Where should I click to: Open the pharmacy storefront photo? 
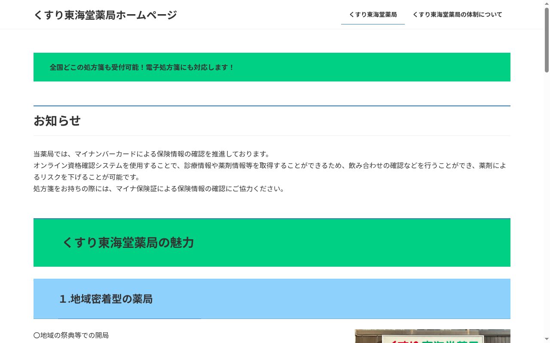tap(433, 336)
